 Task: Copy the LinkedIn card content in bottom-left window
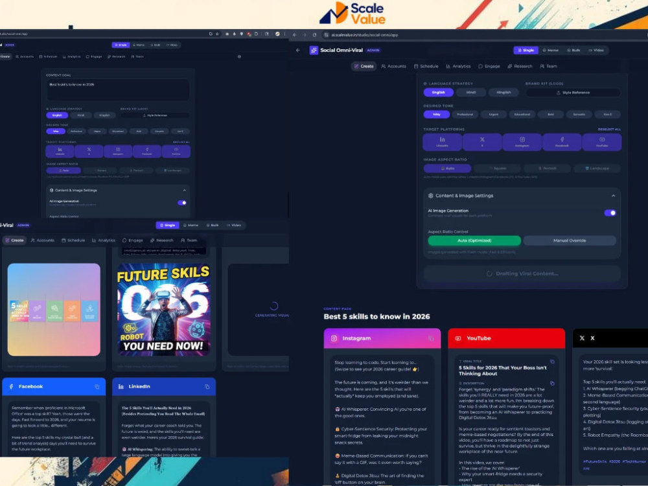[x=207, y=387]
